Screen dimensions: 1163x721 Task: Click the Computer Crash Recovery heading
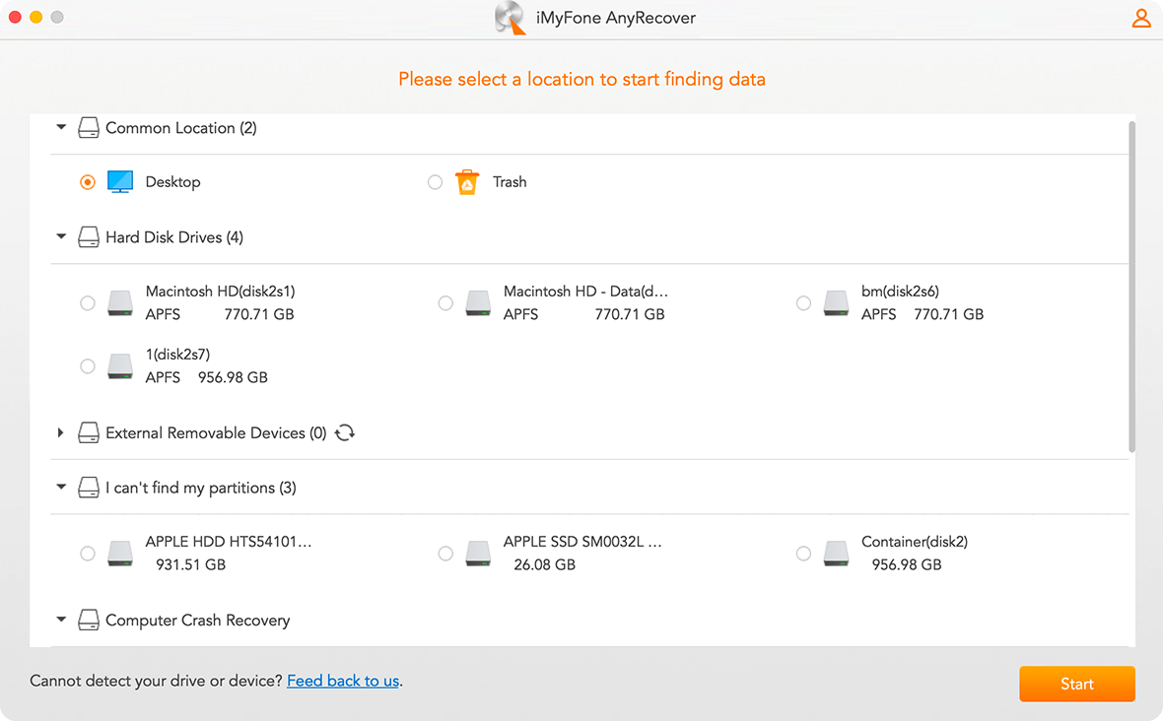(x=197, y=620)
